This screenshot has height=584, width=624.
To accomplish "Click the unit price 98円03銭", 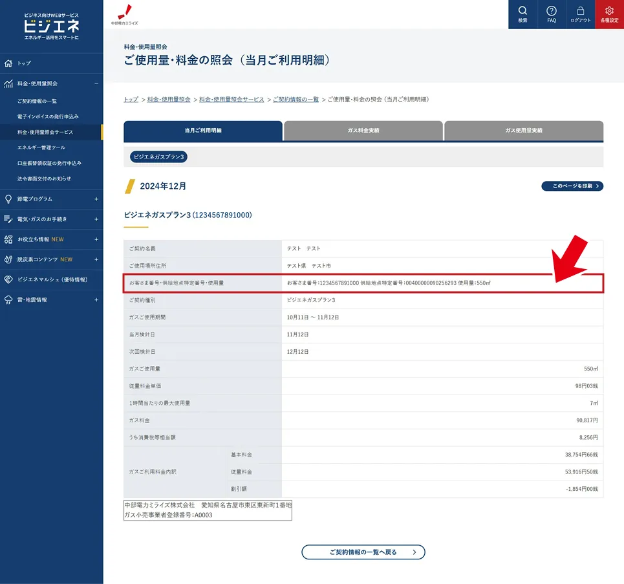I will coord(586,386).
